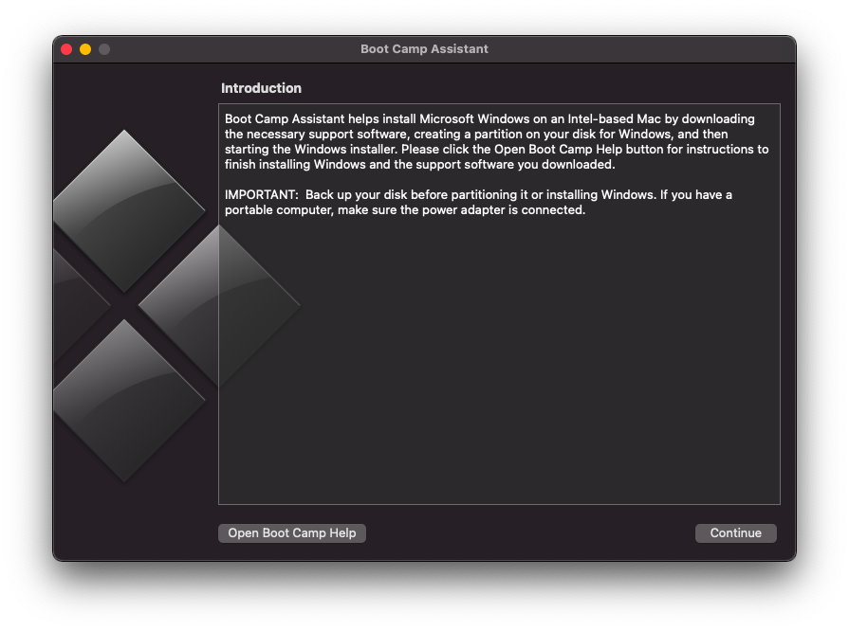Image resolution: width=849 pixels, height=631 pixels.
Task: Close the Boot Camp Assistant window
Action: [66, 49]
